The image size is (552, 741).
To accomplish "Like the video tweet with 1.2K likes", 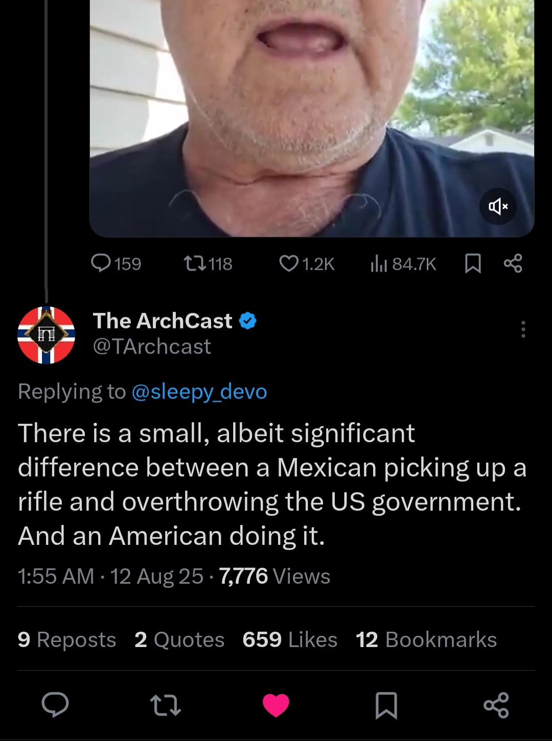I will click(289, 264).
